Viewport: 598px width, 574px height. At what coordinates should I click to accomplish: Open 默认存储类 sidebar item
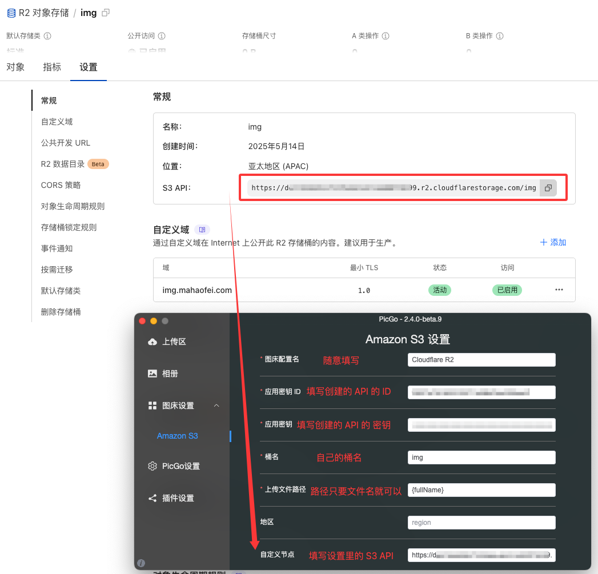click(61, 291)
